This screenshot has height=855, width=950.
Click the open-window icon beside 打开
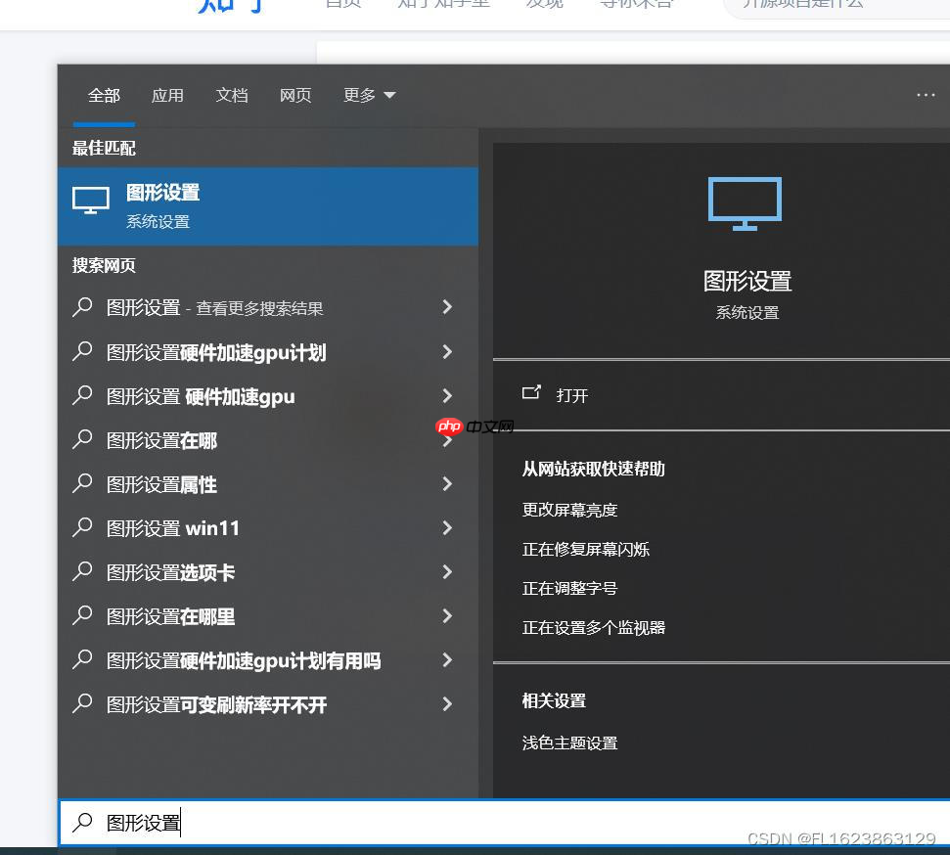point(532,394)
